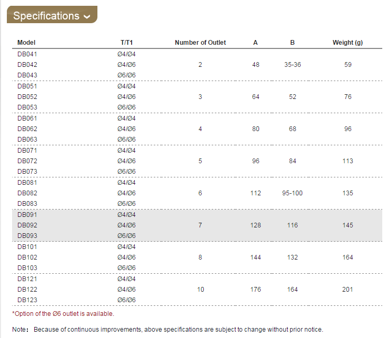This screenshot has height=338, width=387.
Task: Collapse the Specifications section header
Action: 52,15
